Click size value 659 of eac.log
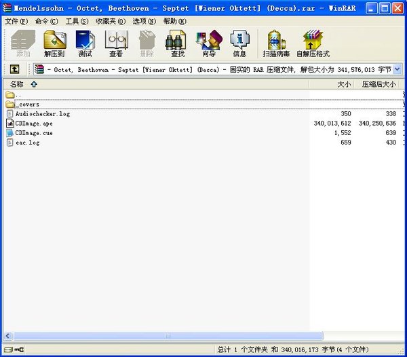 346,143
